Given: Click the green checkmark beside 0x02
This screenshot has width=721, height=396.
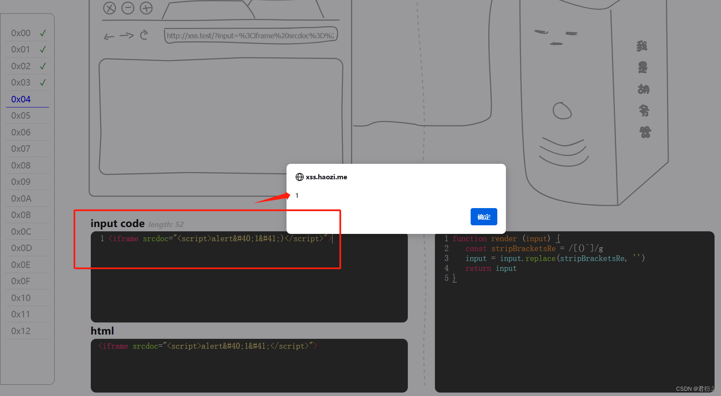Looking at the screenshot, I should pyautogui.click(x=43, y=66).
